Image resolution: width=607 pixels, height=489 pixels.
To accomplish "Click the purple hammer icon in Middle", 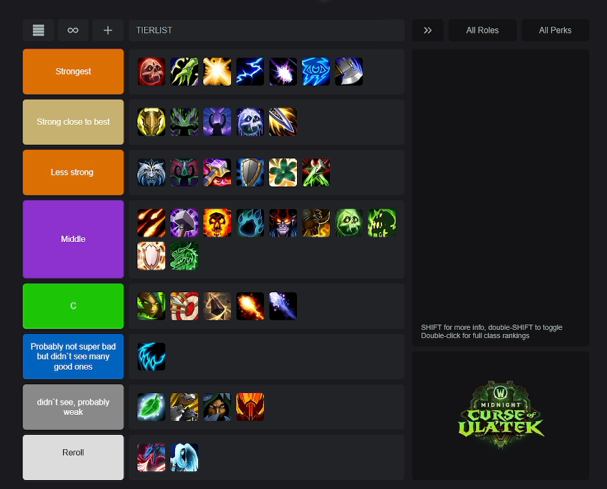I will point(185,223).
